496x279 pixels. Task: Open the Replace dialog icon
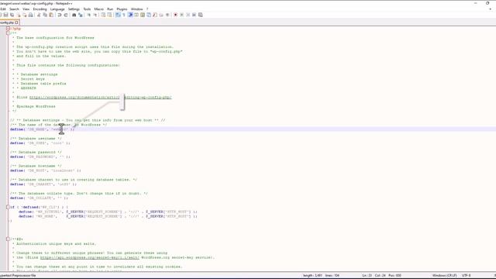pos(81,15)
